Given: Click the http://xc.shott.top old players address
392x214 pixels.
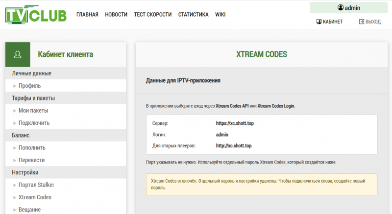Looking at the screenshot, I should pos(234,145).
